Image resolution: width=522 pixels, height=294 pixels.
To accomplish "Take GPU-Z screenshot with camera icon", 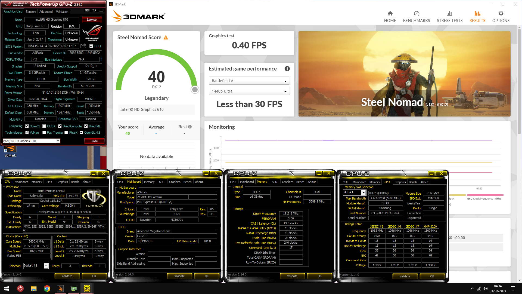I will click(87, 10).
